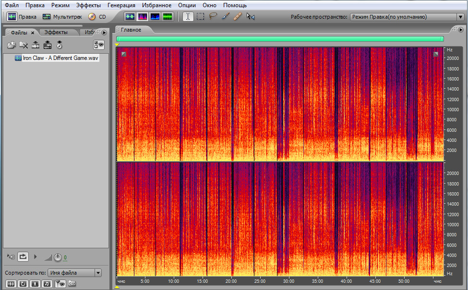This screenshot has height=290, width=468.
Task: Adjust the preview volume knob
Action: (x=58, y=257)
